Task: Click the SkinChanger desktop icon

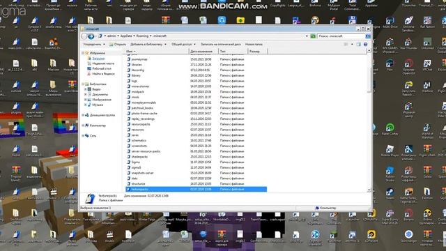Action: tap(409, 236)
